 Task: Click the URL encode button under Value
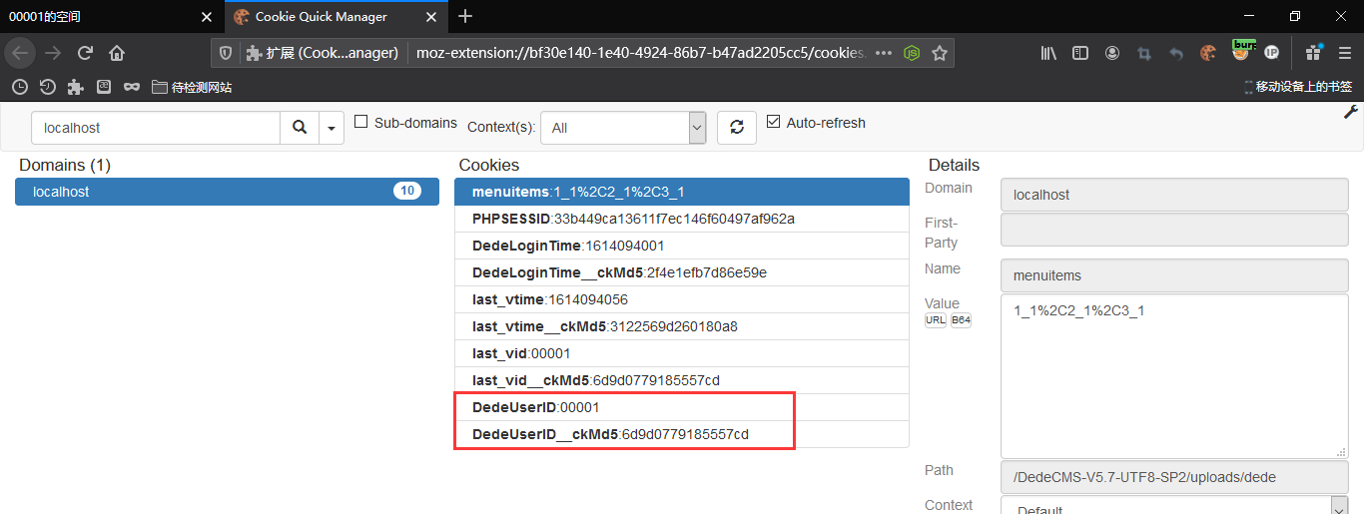[x=936, y=320]
